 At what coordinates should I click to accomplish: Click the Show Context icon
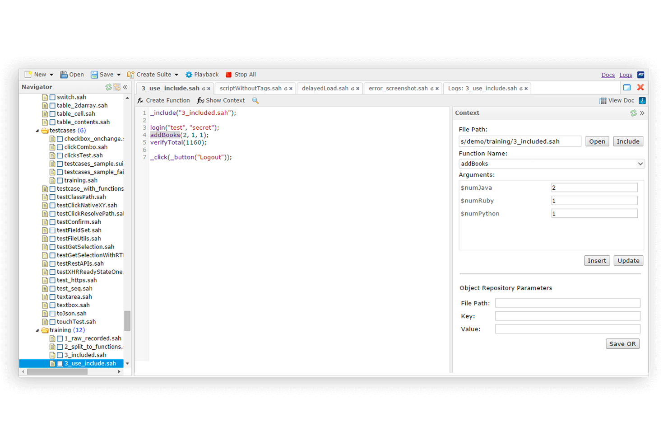[200, 100]
